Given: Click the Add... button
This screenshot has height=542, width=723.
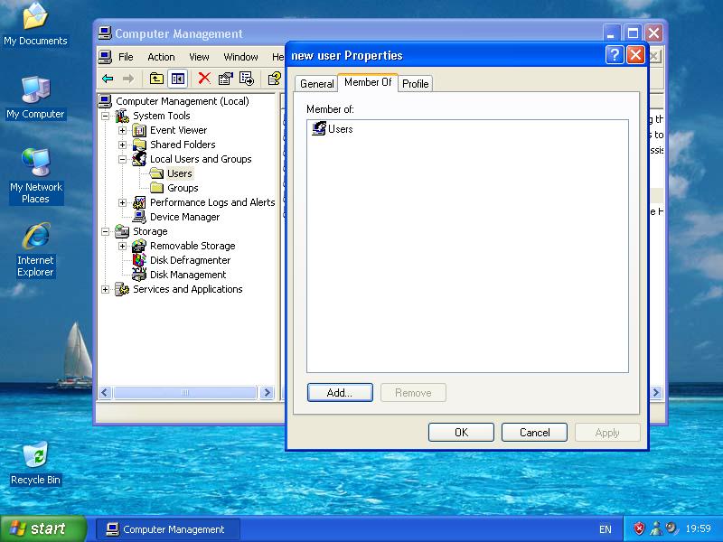Looking at the screenshot, I should tap(340, 393).
